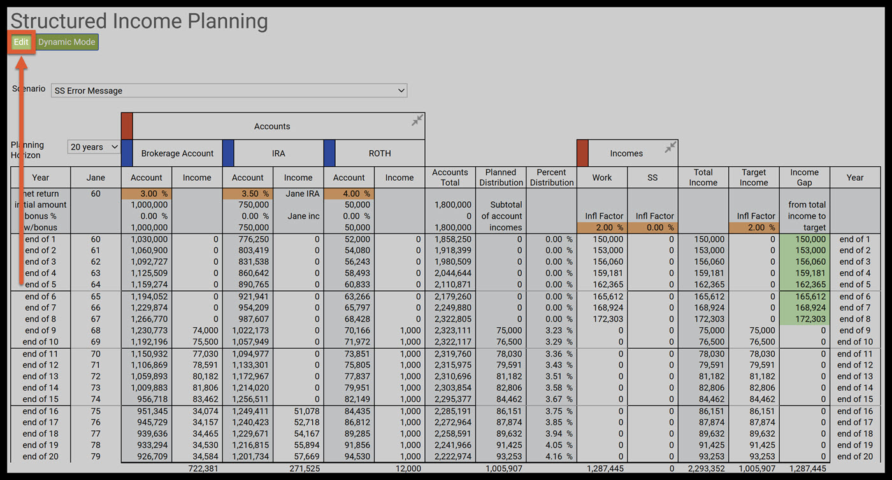Select the ROTH account header

[380, 153]
